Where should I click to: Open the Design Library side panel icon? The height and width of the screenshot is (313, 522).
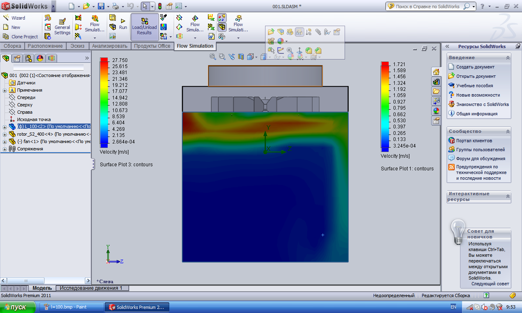436,81
